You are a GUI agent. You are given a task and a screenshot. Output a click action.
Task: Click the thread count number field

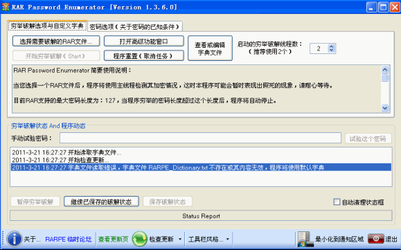(319, 48)
